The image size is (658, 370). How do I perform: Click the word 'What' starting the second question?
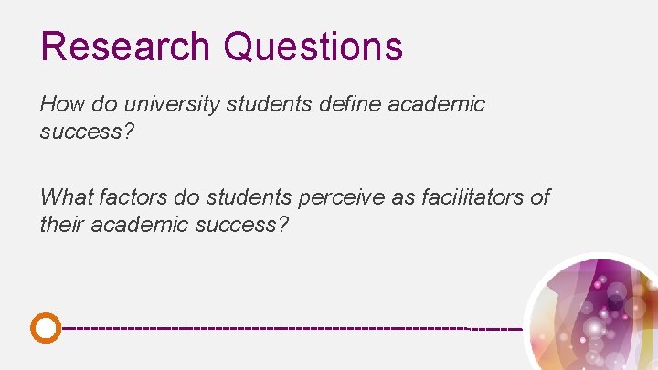coord(67,196)
